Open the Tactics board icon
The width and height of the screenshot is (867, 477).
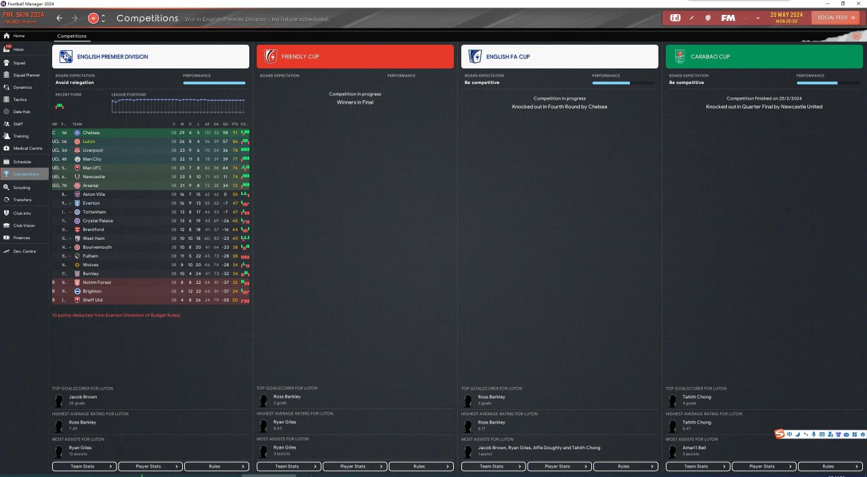point(6,100)
